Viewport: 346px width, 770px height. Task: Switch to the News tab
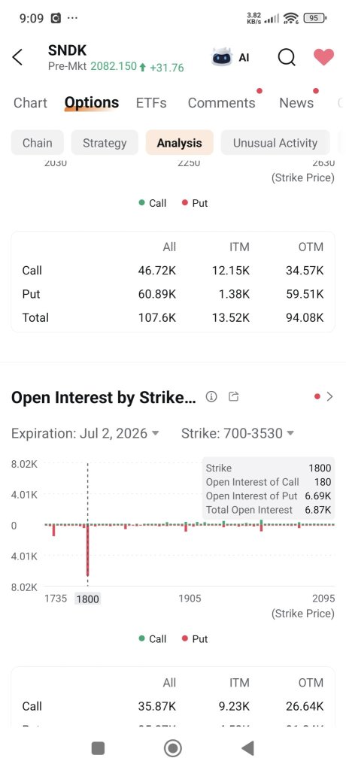(x=296, y=102)
